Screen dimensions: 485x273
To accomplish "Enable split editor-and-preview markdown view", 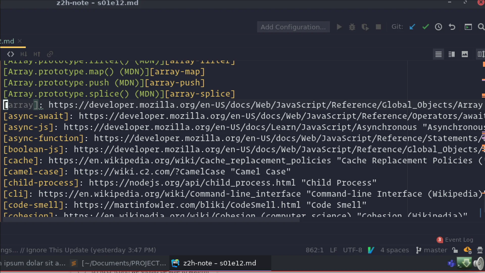I will 452,54.
